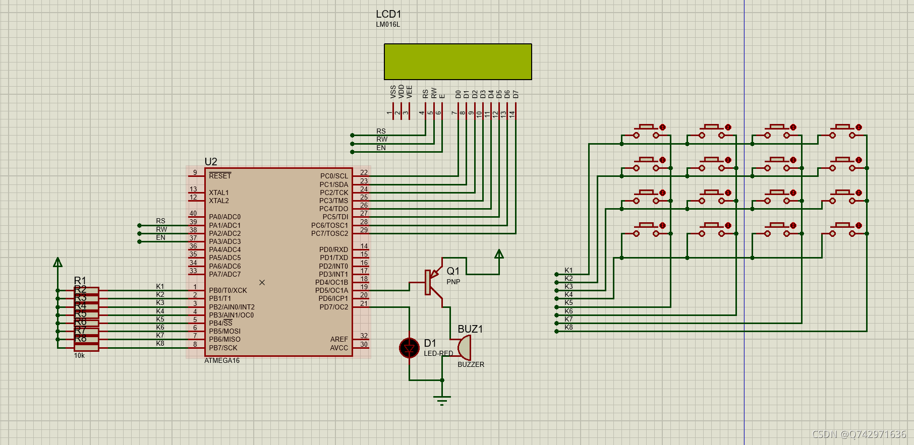Click the LM016L part label under LCD1
Image resolution: width=914 pixels, height=445 pixels.
tap(388, 24)
